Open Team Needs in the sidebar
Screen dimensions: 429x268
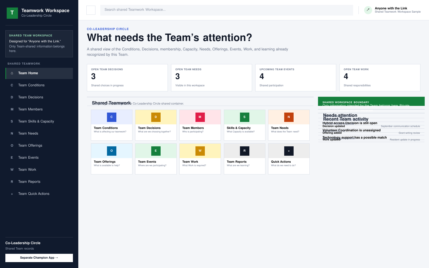39,133
